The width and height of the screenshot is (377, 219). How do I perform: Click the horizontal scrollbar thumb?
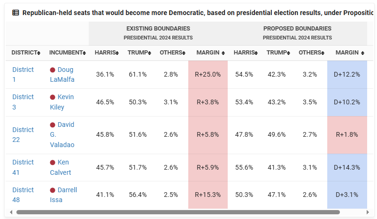pyautogui.click(x=178, y=212)
